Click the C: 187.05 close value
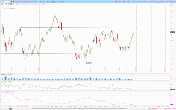The width and height of the screenshot is (176, 110). tap(39, 4)
